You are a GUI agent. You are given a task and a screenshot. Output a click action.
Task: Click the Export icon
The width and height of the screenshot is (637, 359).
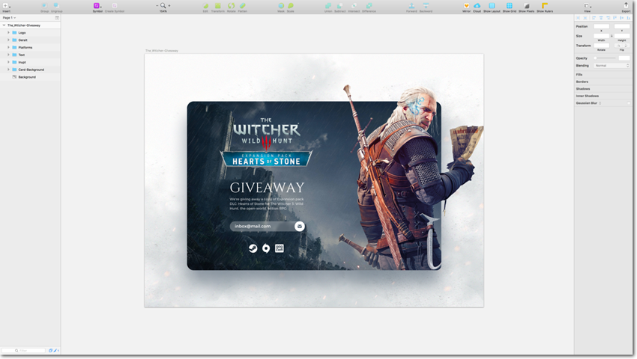click(x=626, y=6)
